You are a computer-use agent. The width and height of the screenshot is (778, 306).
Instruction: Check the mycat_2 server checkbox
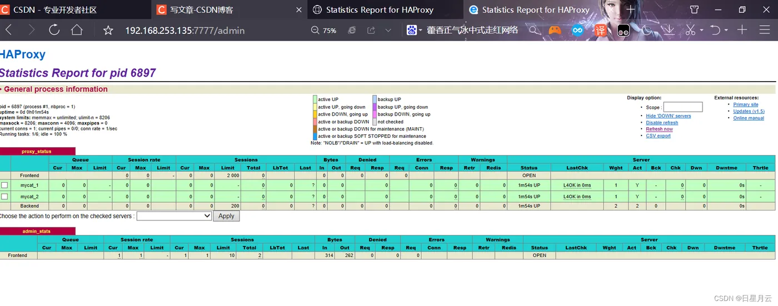point(4,197)
